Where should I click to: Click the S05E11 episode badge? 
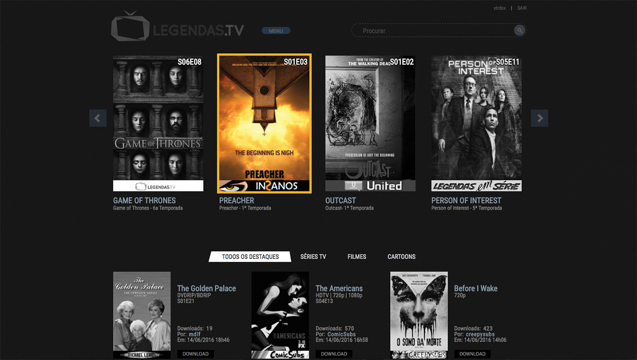(x=508, y=62)
